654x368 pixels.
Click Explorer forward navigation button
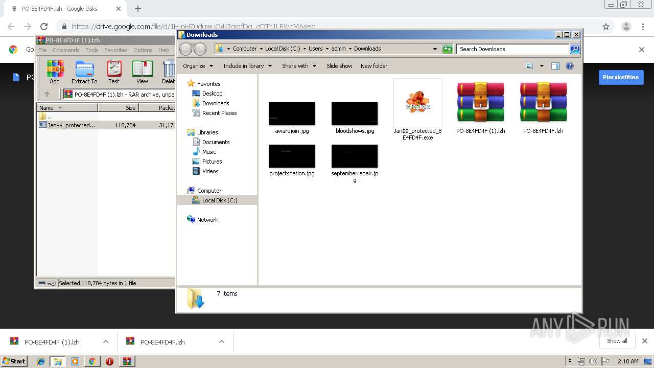click(x=200, y=49)
